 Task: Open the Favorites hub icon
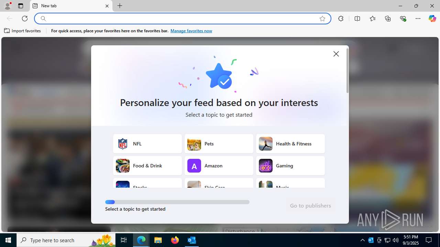pyautogui.click(x=373, y=19)
